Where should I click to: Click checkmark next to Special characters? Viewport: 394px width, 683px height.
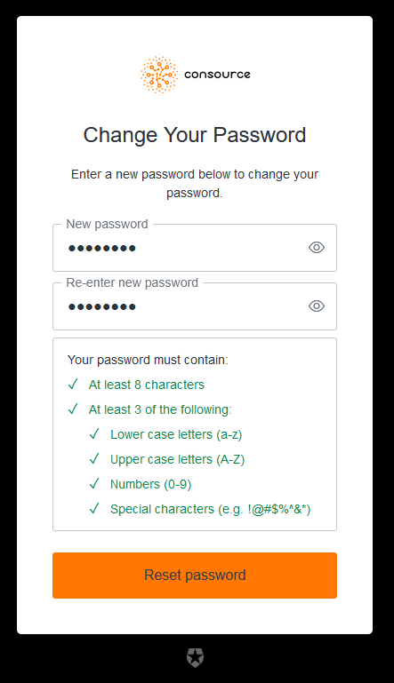coord(94,508)
